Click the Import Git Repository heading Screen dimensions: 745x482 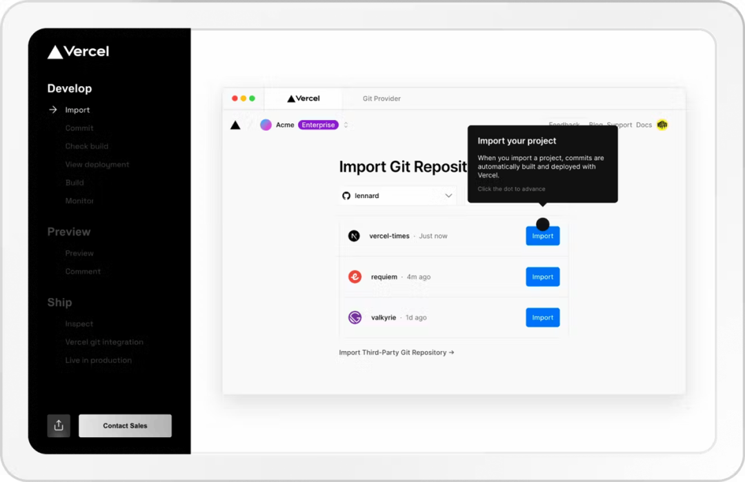point(404,167)
